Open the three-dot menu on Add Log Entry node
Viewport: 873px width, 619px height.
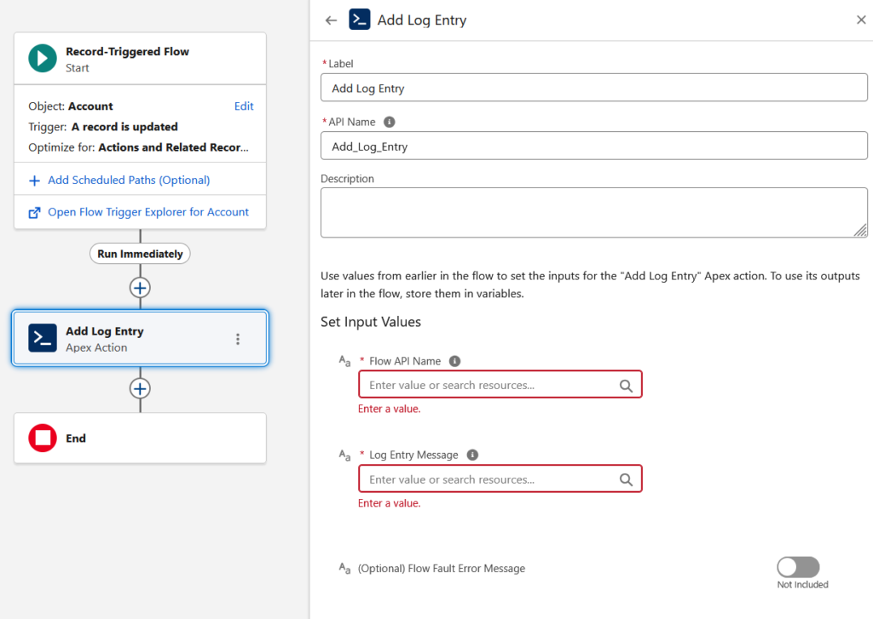238,339
